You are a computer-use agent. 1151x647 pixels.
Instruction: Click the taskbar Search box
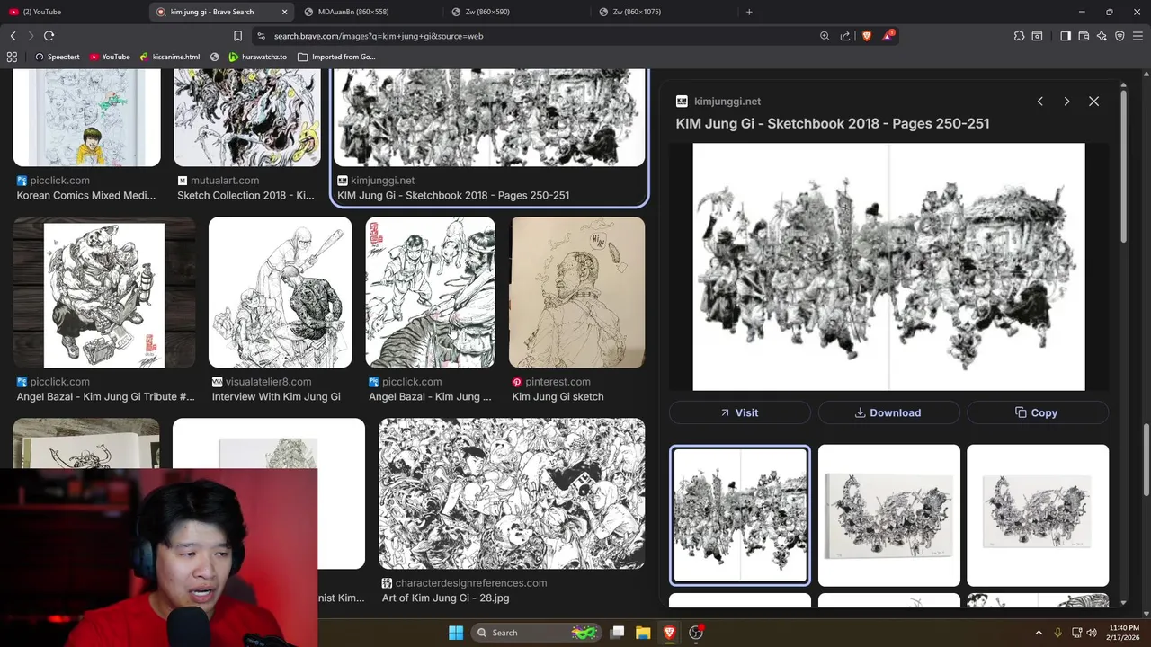click(536, 633)
